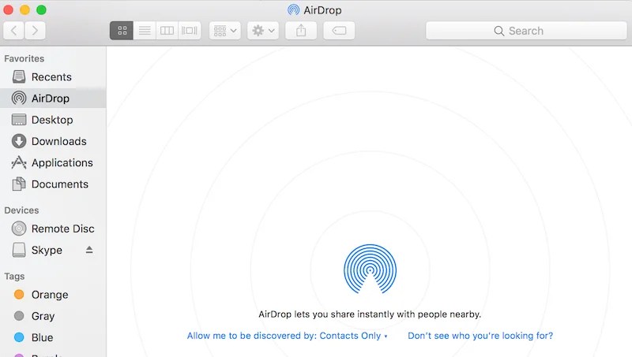Click the Desktop icon in sidebar
The image size is (632, 357).
(19, 120)
